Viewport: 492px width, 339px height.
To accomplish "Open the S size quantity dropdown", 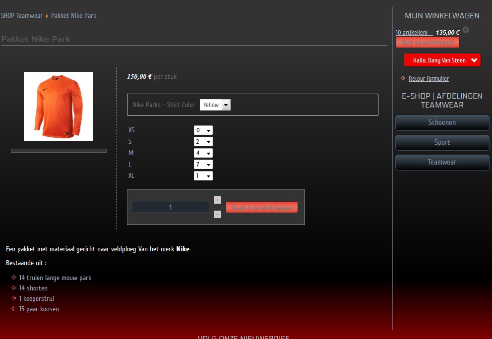I will point(203,142).
